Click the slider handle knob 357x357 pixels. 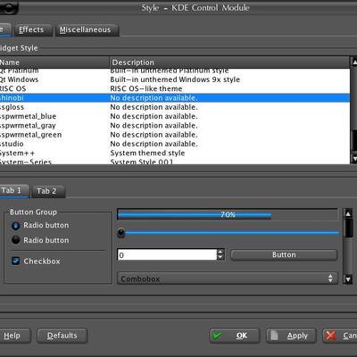(x=121, y=232)
